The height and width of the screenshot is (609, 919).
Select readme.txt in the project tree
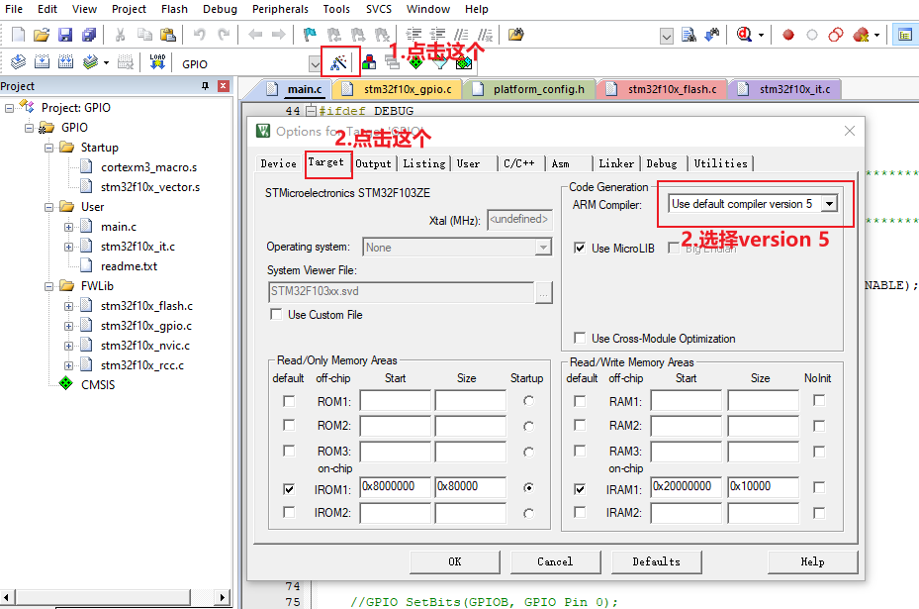click(129, 265)
